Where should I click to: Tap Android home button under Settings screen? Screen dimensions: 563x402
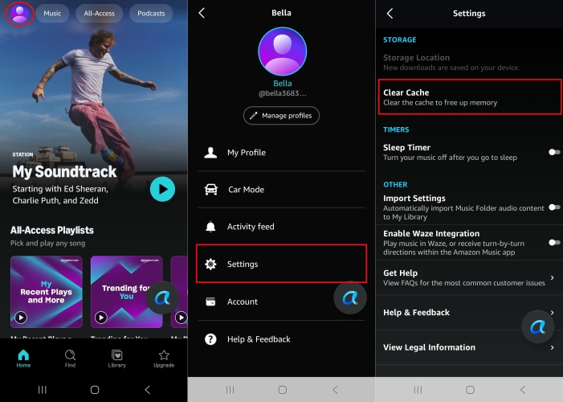pyautogui.click(x=471, y=390)
